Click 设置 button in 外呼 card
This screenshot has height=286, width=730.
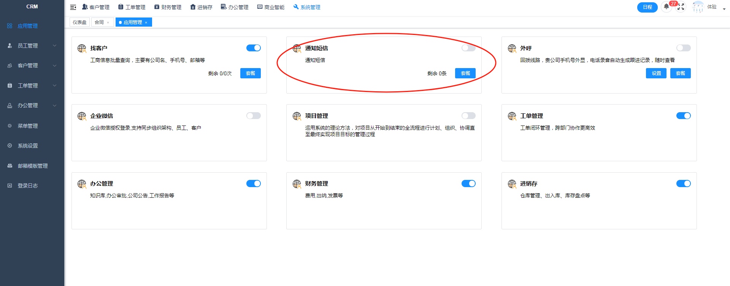(656, 73)
